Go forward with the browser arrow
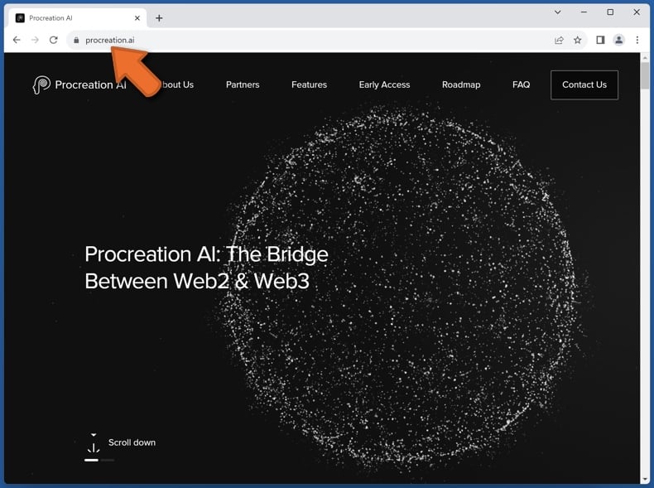The height and width of the screenshot is (488, 654). point(35,40)
